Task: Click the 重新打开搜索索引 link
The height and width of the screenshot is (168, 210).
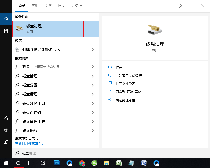Action: point(29,143)
